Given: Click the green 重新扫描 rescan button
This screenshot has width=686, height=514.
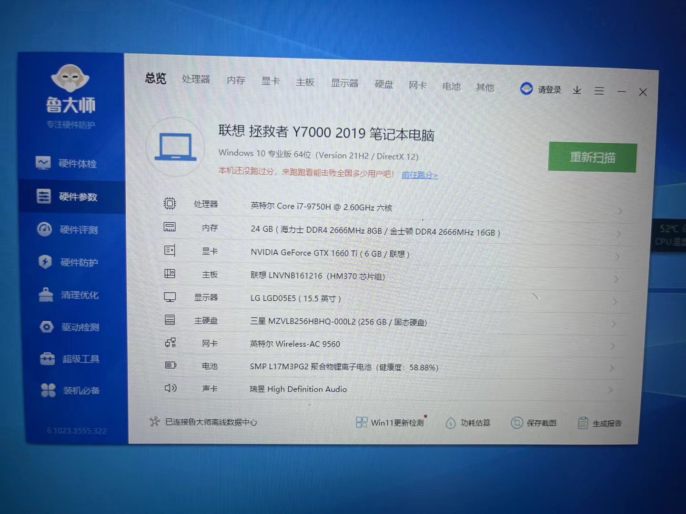Looking at the screenshot, I should click(x=593, y=157).
